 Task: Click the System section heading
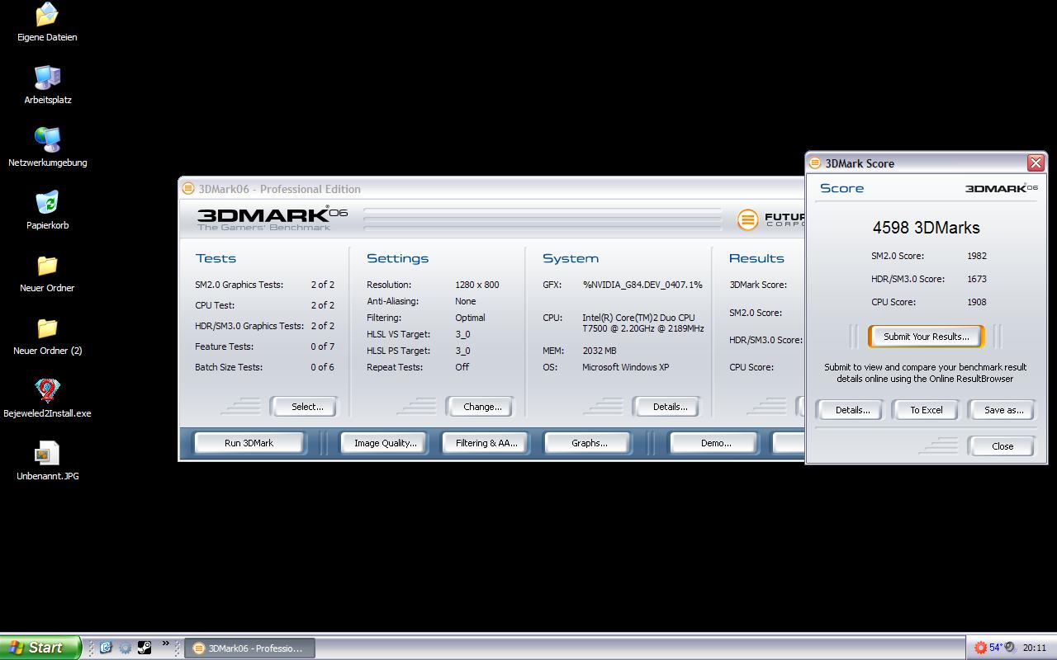[x=571, y=258]
